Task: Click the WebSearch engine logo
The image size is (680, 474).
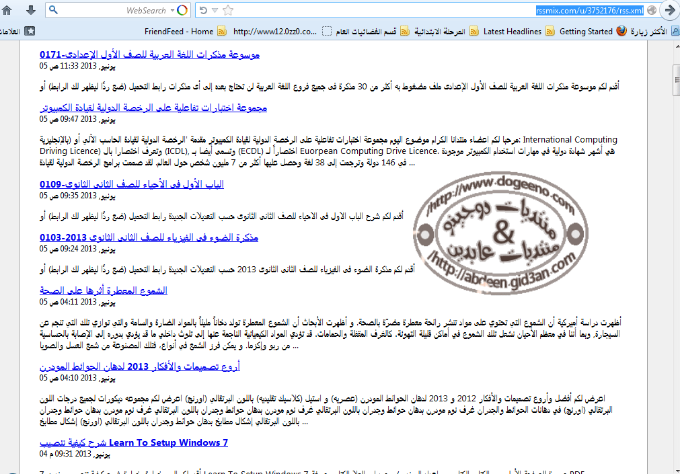Action: point(182,10)
